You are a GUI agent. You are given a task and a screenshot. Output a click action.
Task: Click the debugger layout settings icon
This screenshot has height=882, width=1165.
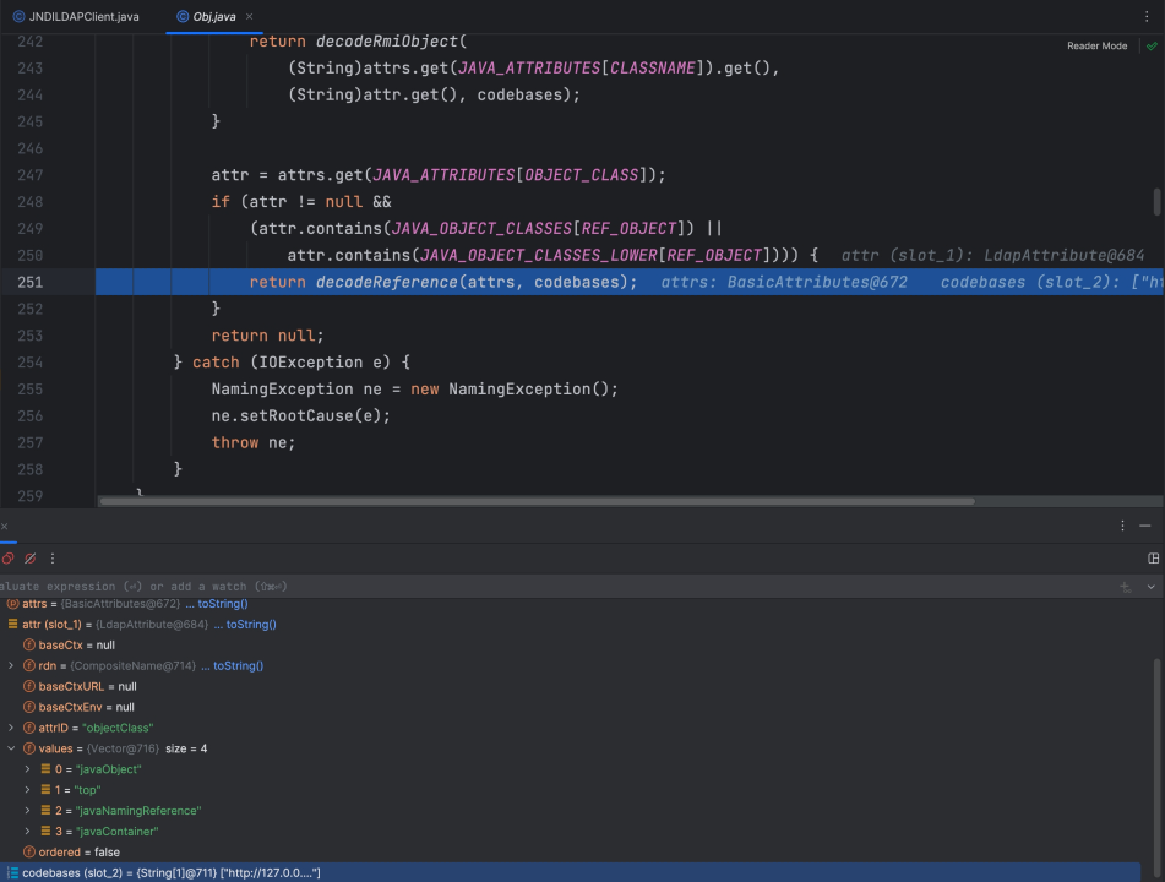click(x=1153, y=558)
